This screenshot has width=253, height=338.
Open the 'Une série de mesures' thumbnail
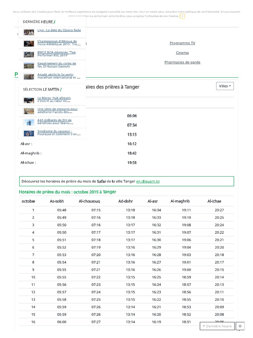point(29,111)
